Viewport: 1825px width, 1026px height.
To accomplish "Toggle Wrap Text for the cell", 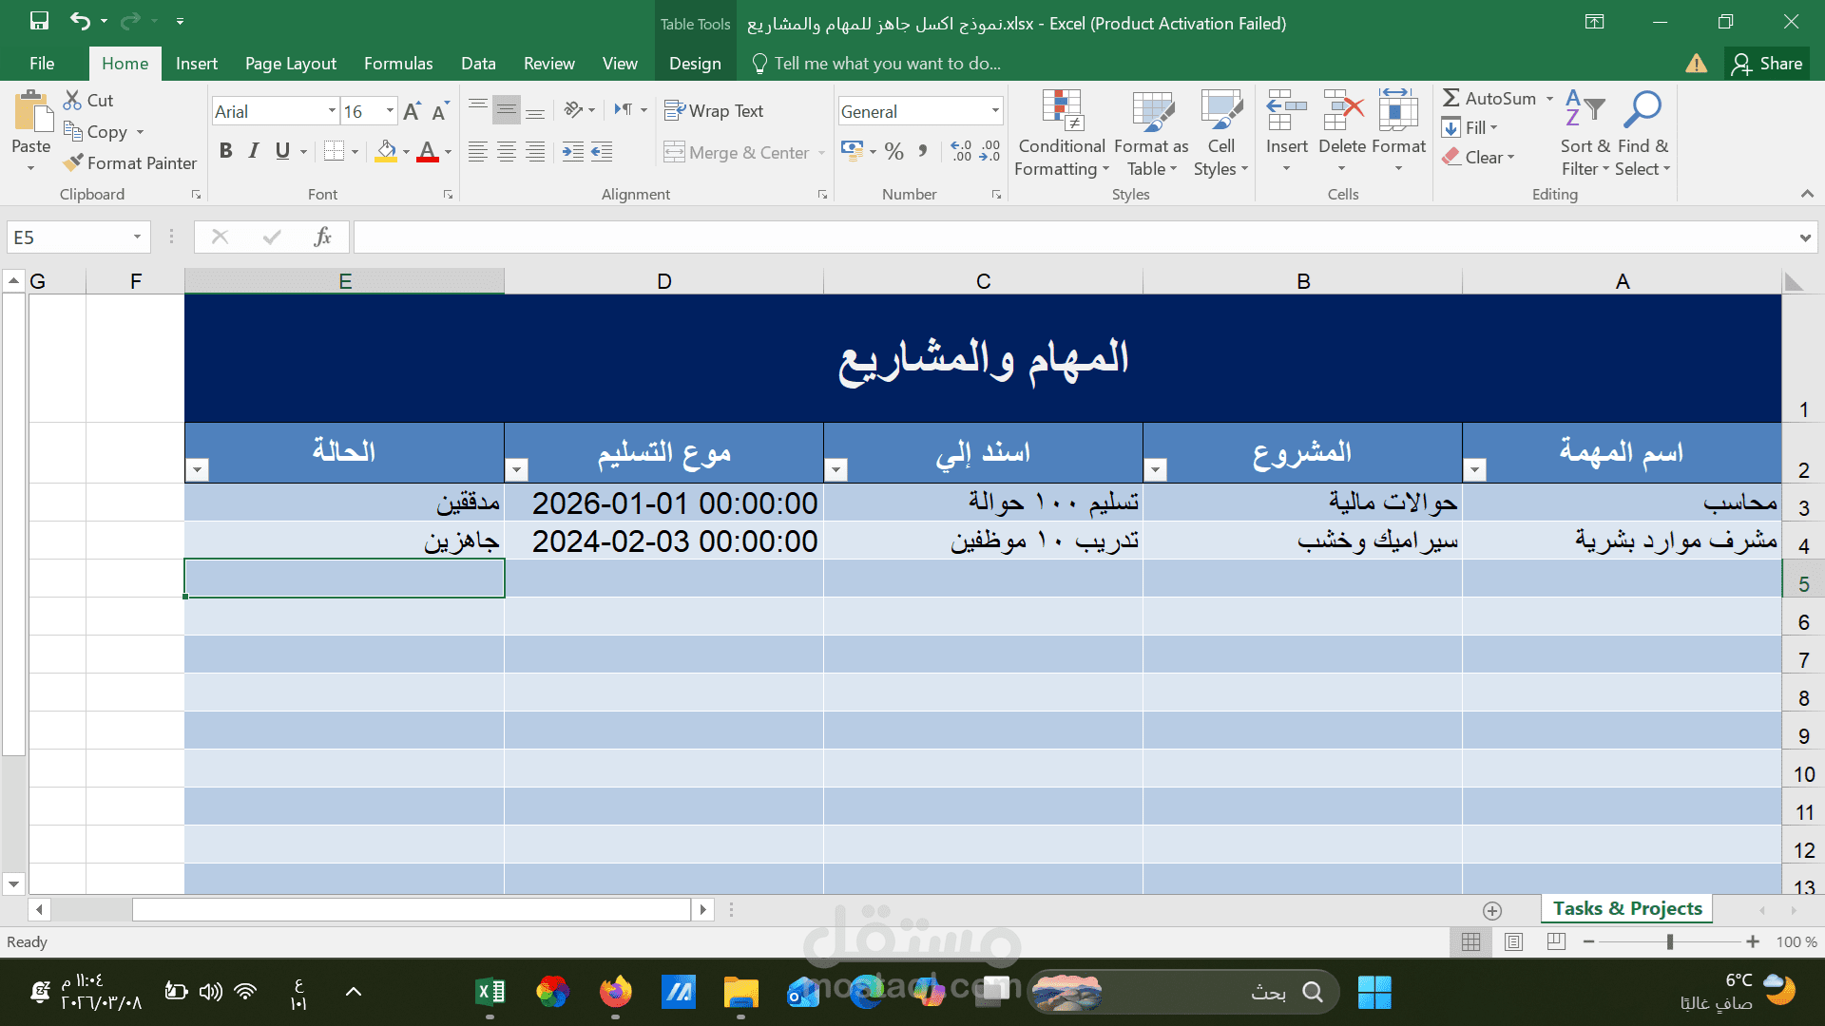I will tap(714, 110).
